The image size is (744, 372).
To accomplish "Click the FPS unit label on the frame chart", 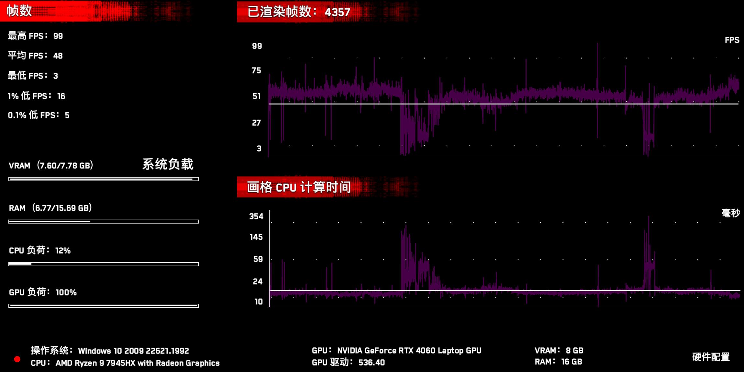I will [x=732, y=40].
